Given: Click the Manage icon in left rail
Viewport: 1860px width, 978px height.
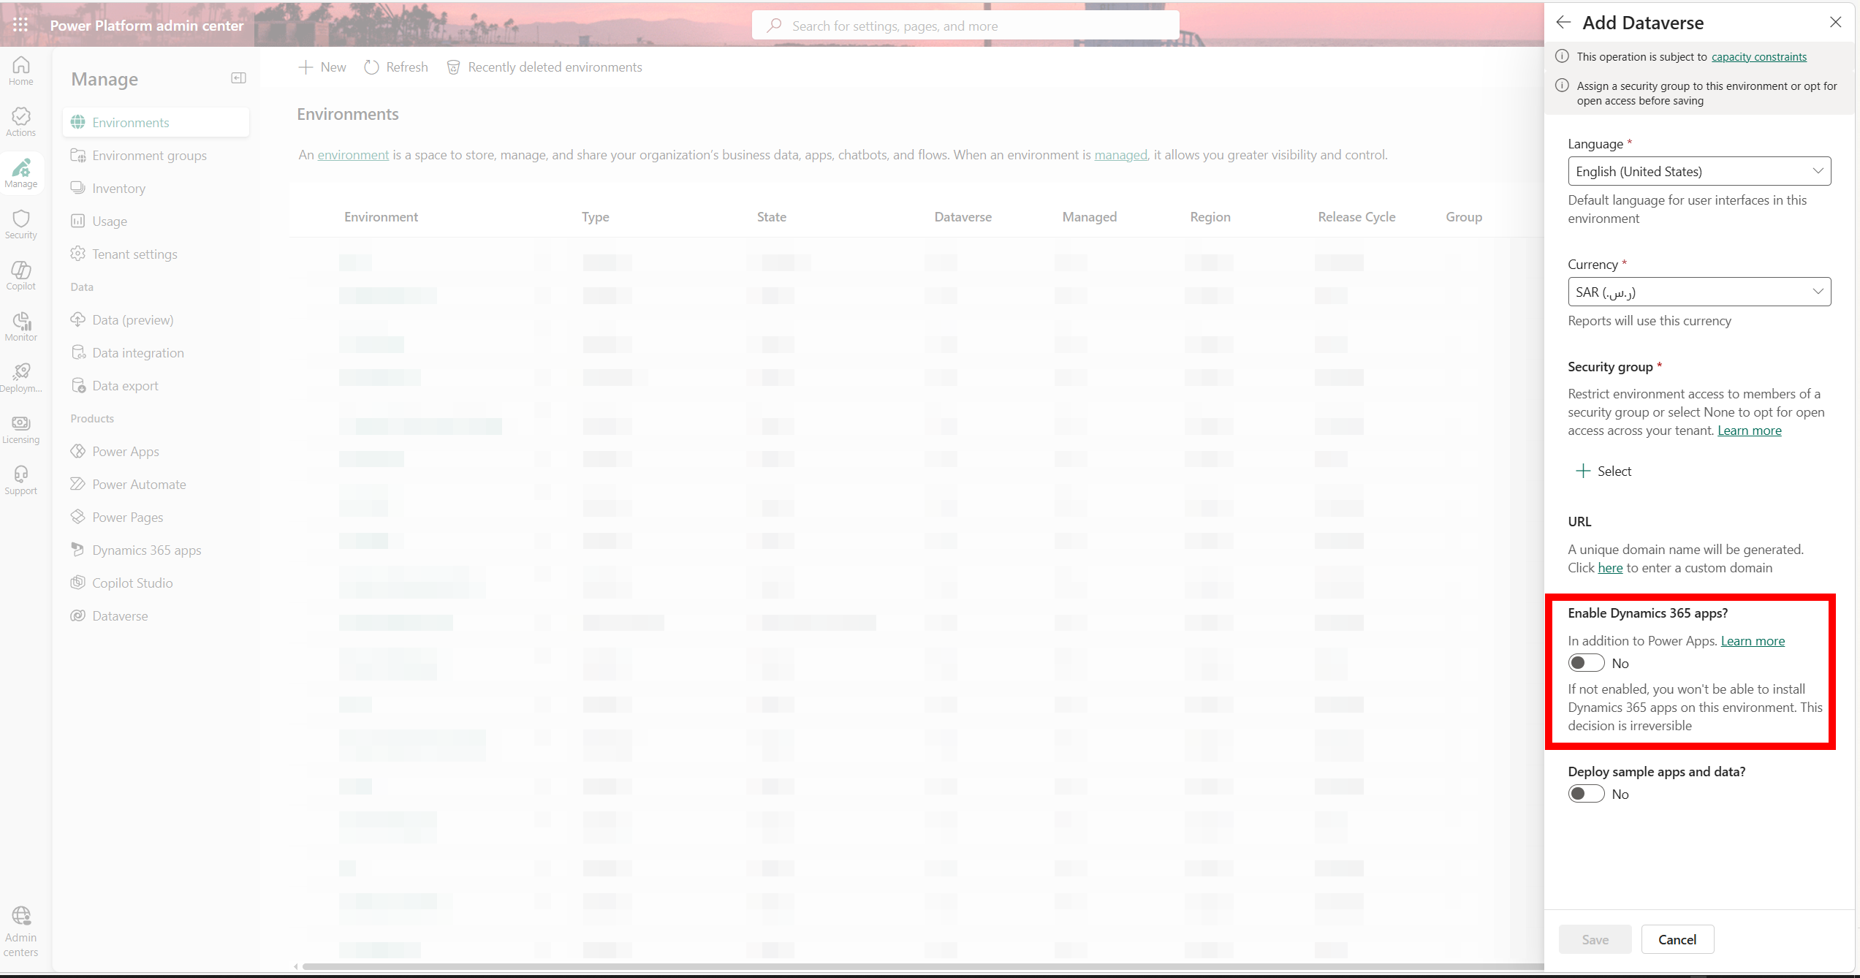Looking at the screenshot, I should [20, 173].
